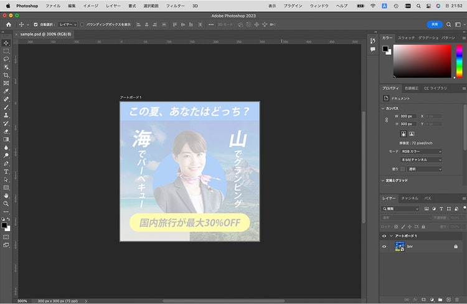Click the trash icon to delete layer
Viewport: 467px width, 304px height.
coord(457,300)
